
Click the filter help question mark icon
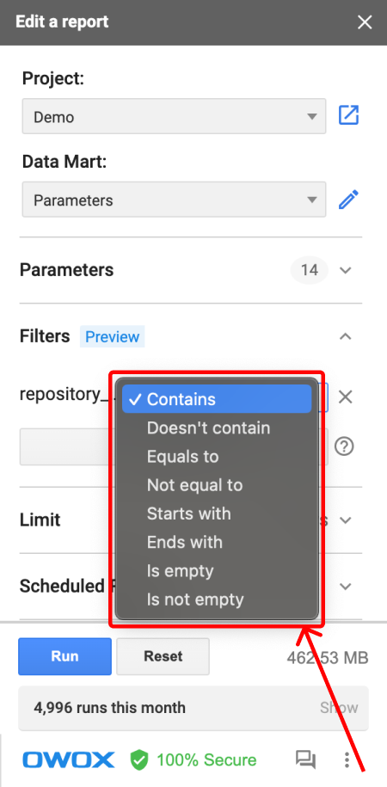[344, 446]
